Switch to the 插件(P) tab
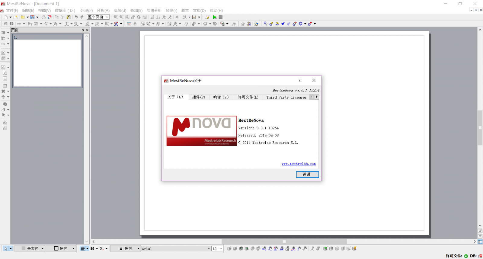This screenshot has width=483, height=259. pyautogui.click(x=199, y=97)
